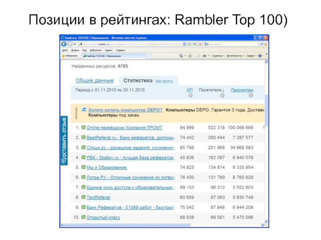Viewport: 321px width, 240px height.
Task: Click the stats icon beside Online-переводчик ПРОМТ
Action: point(83,127)
